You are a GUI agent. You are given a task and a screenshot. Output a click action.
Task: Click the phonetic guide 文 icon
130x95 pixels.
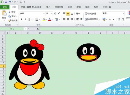point(57,19)
